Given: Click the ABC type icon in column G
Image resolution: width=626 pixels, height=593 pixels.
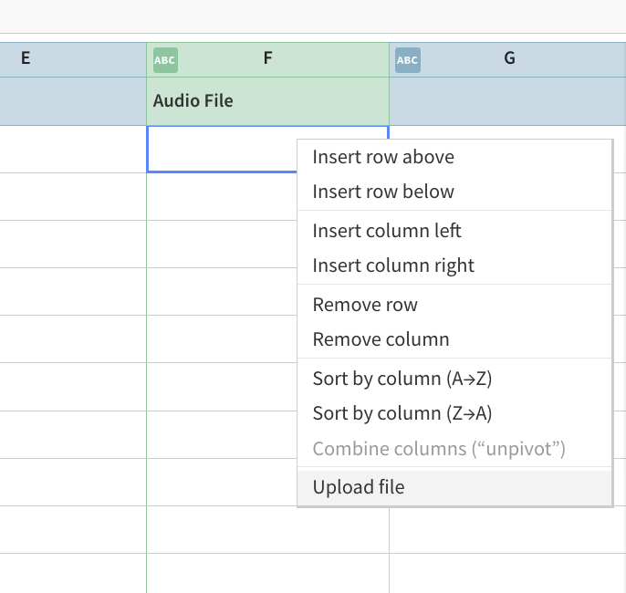Looking at the screenshot, I should (407, 60).
